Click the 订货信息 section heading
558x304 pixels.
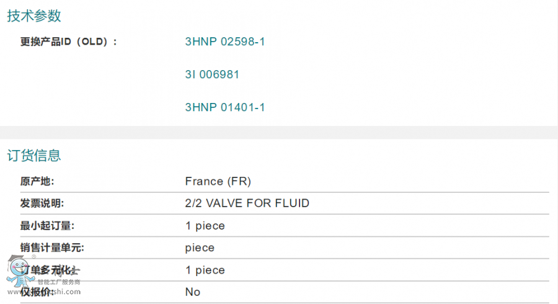click(34, 155)
